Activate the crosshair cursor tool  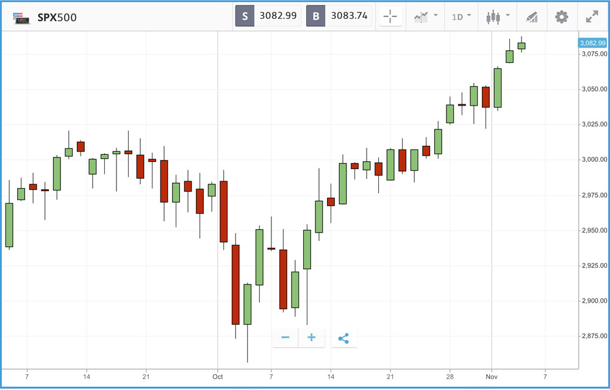(x=390, y=16)
